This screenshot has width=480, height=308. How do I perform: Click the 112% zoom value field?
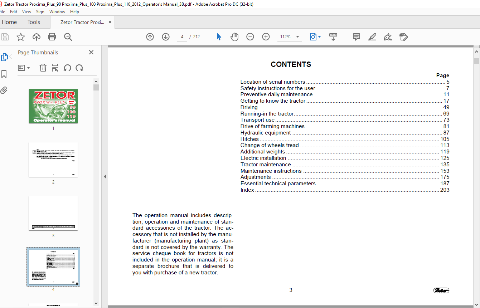[x=286, y=37]
